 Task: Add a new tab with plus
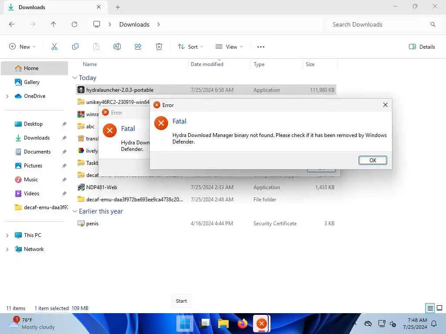click(x=118, y=7)
